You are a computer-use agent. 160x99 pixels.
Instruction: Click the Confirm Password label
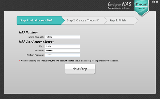35,55
